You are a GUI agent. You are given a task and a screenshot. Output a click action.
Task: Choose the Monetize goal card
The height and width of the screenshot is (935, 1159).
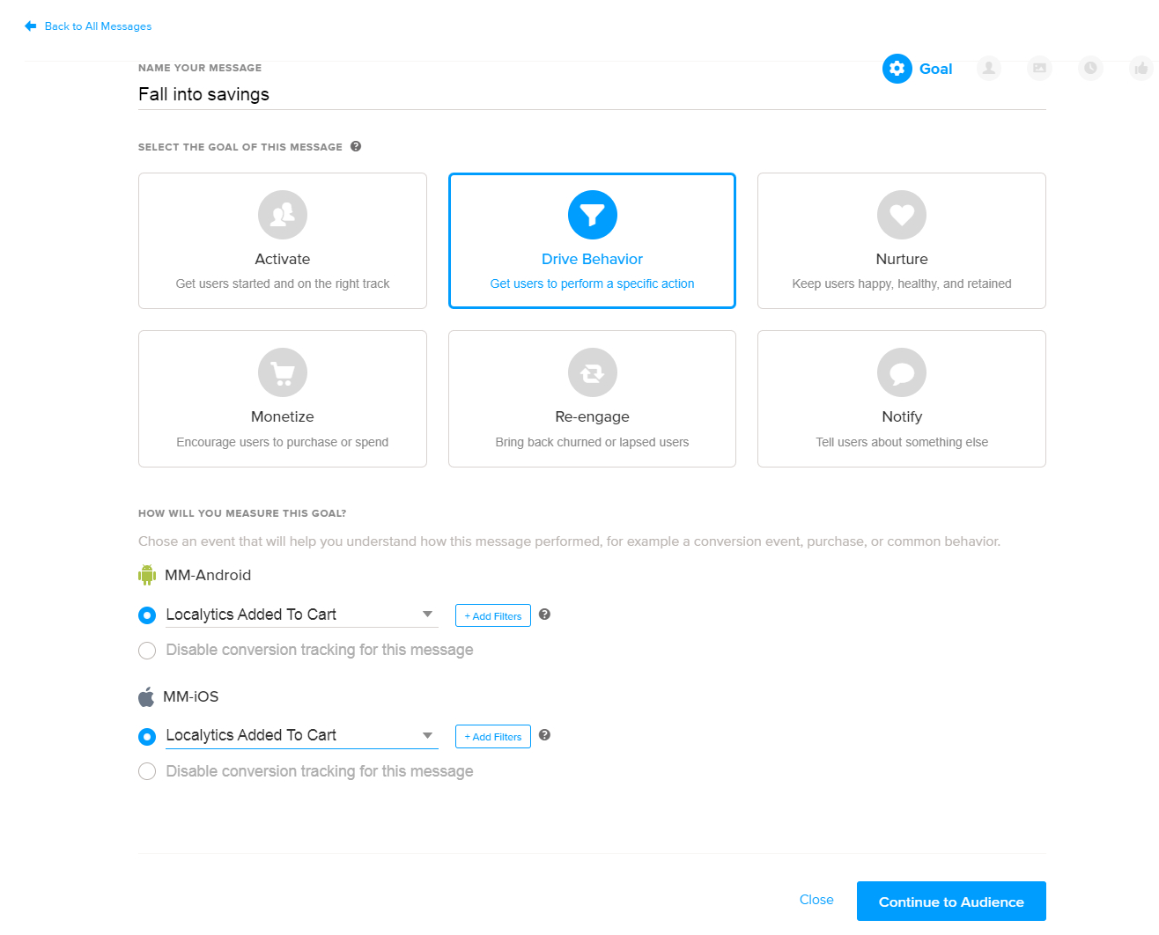pyautogui.click(x=282, y=399)
